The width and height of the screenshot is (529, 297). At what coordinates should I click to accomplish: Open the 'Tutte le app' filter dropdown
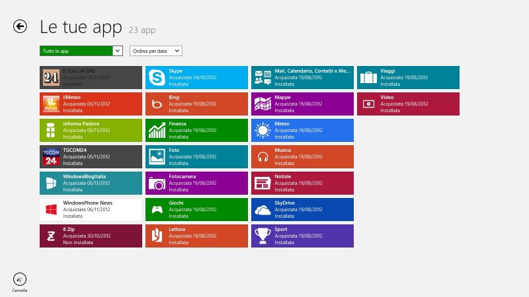pyautogui.click(x=81, y=51)
